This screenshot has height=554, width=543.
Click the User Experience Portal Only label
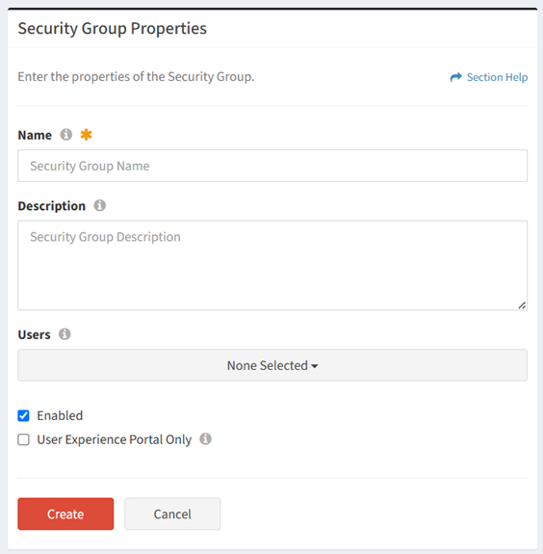[x=115, y=440]
